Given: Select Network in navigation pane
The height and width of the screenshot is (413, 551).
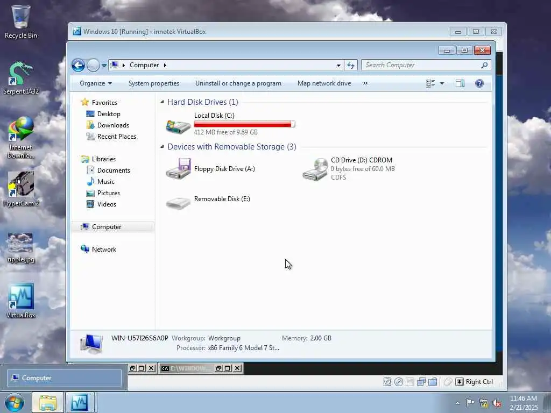Looking at the screenshot, I should click(104, 250).
